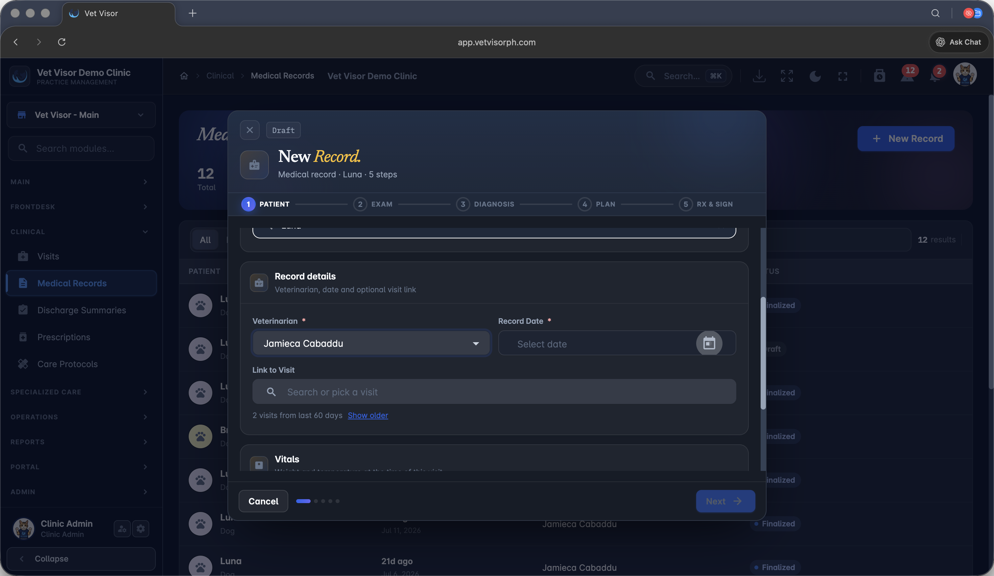Open the medication bottle icon in header
Image resolution: width=994 pixels, height=576 pixels.
tap(879, 76)
